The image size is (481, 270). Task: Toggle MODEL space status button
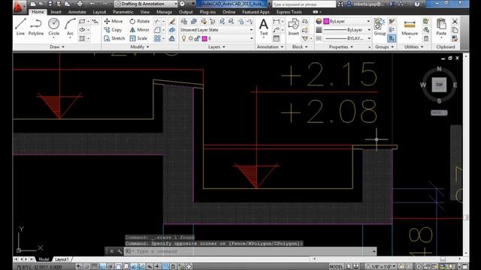336,267
